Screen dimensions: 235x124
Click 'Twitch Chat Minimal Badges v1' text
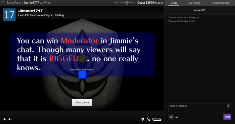[x=184, y=17]
